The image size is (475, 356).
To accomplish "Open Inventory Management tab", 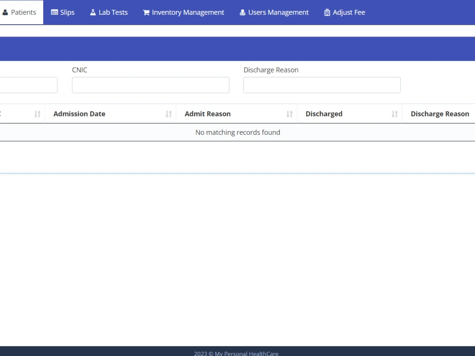I will pos(183,12).
